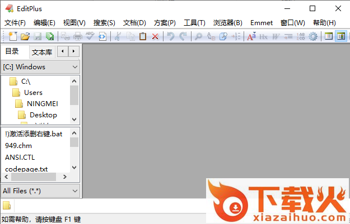Screen dimensions: 350x224
Task: Click the tab scroll right arrow
Action: pyautogui.click(x=74, y=51)
